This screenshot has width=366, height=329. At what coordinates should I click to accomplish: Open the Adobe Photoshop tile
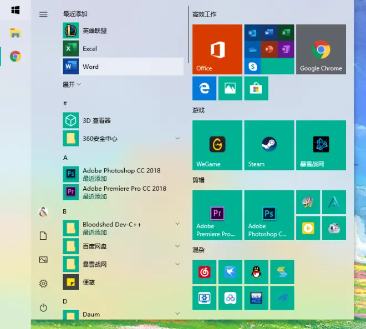[269, 215]
